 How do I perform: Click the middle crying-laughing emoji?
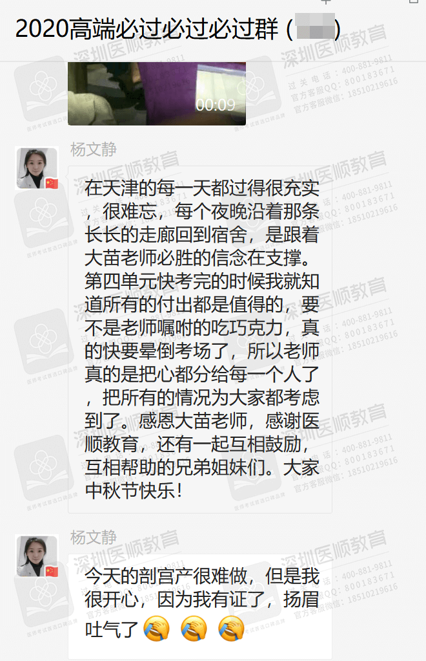pyautogui.click(x=194, y=629)
